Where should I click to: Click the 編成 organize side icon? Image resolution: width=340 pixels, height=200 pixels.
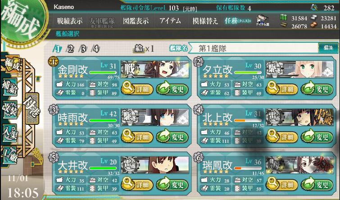pos(11,64)
